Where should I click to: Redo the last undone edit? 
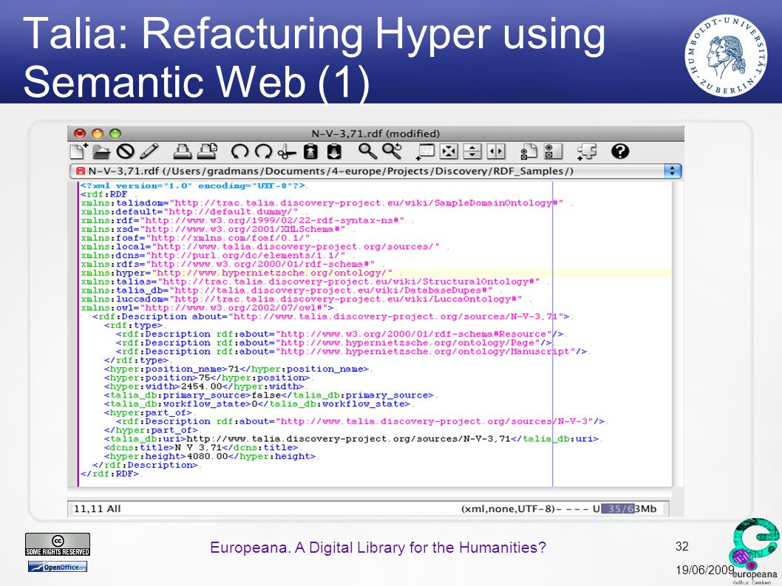(263, 151)
